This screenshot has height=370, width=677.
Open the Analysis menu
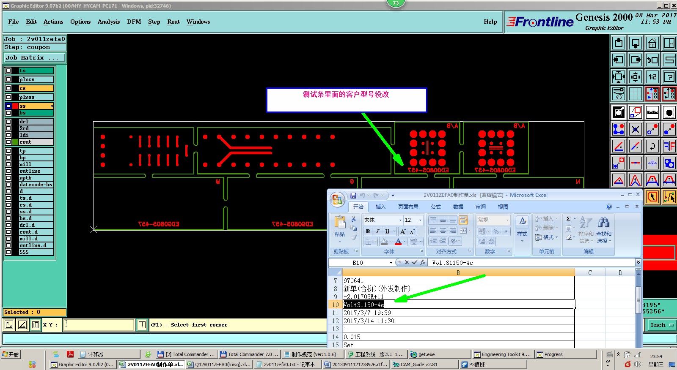109,22
